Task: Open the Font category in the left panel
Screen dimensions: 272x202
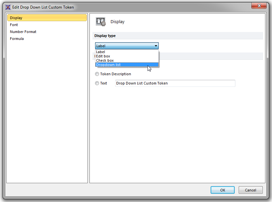Action: (14, 25)
